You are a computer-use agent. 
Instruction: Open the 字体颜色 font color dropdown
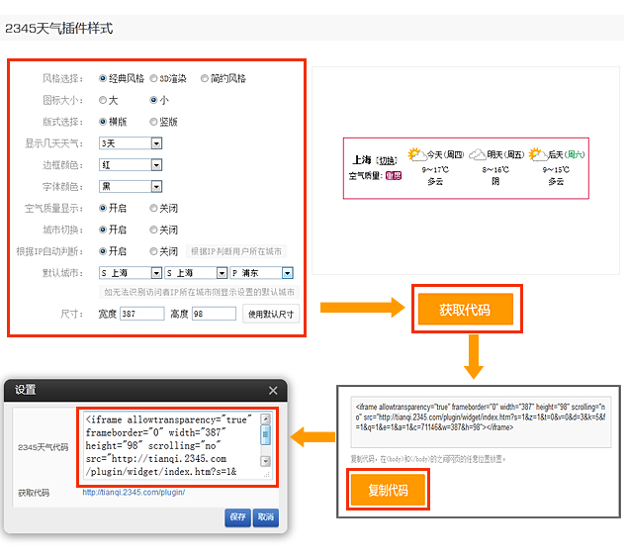tap(156, 186)
